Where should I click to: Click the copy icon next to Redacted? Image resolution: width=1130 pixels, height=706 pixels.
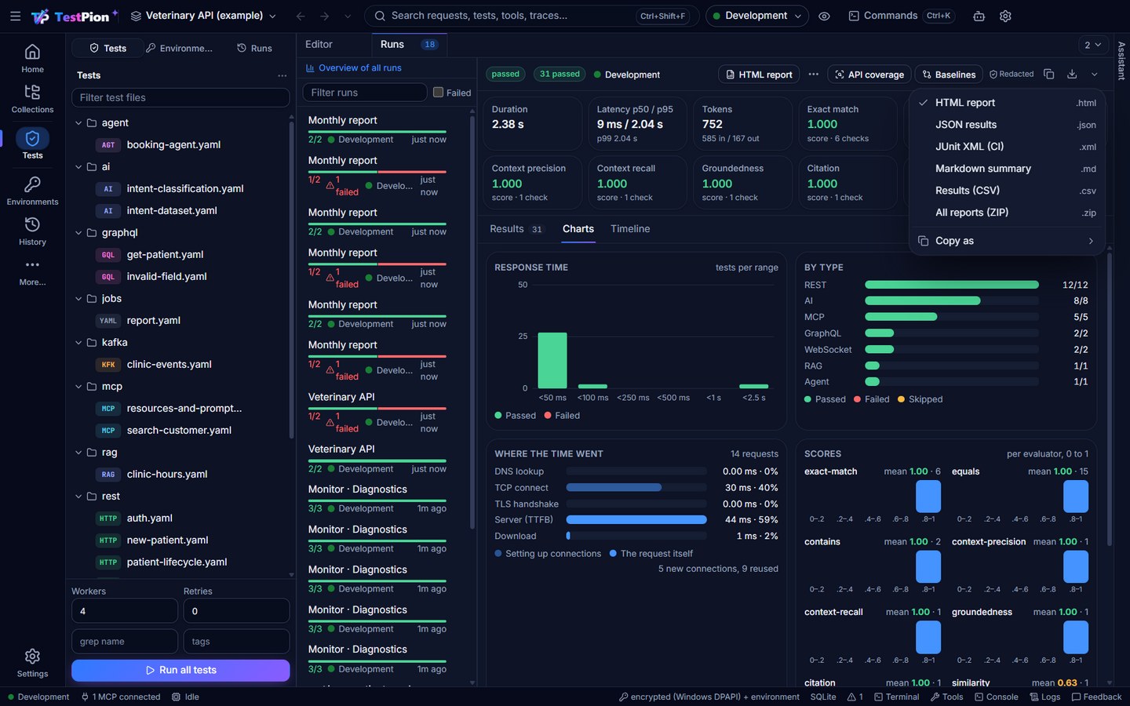[x=1048, y=75]
